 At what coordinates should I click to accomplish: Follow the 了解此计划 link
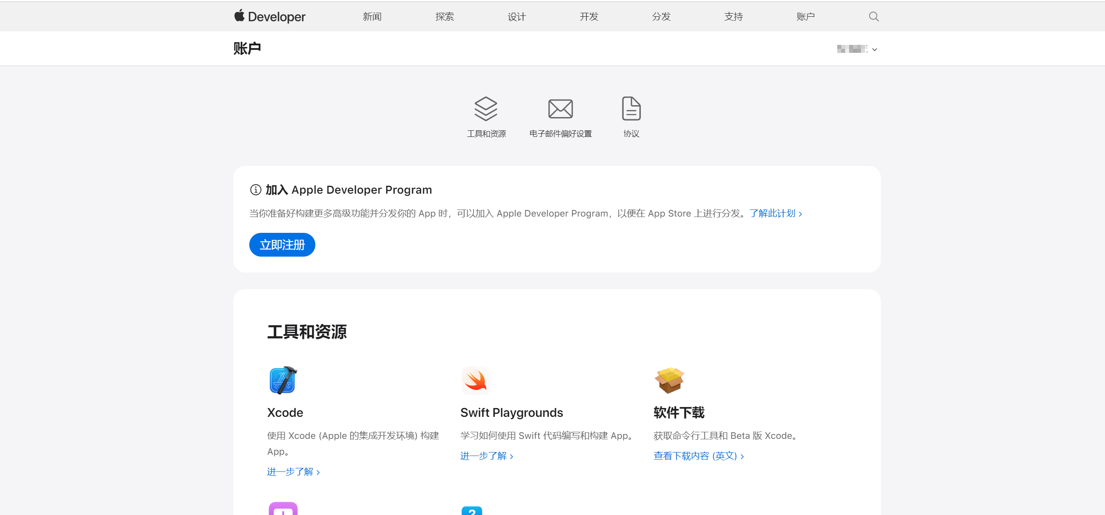(775, 213)
